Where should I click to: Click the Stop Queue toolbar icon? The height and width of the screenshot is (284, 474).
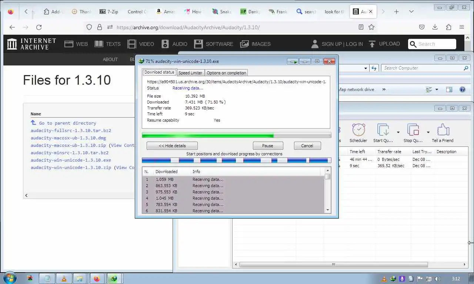coord(413,133)
